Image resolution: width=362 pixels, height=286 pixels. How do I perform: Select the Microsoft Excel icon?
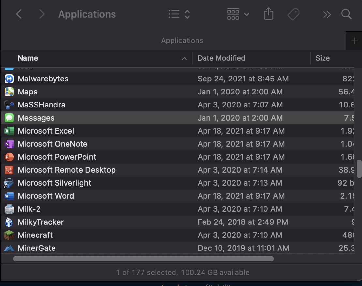[9, 131]
